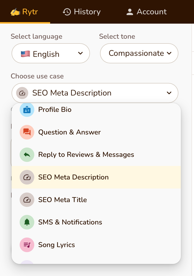Click the Profile Bio badge icon

[x=27, y=110]
